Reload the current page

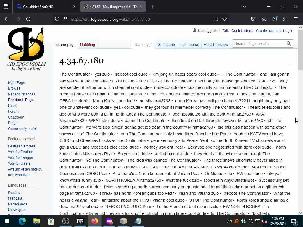(28, 19)
